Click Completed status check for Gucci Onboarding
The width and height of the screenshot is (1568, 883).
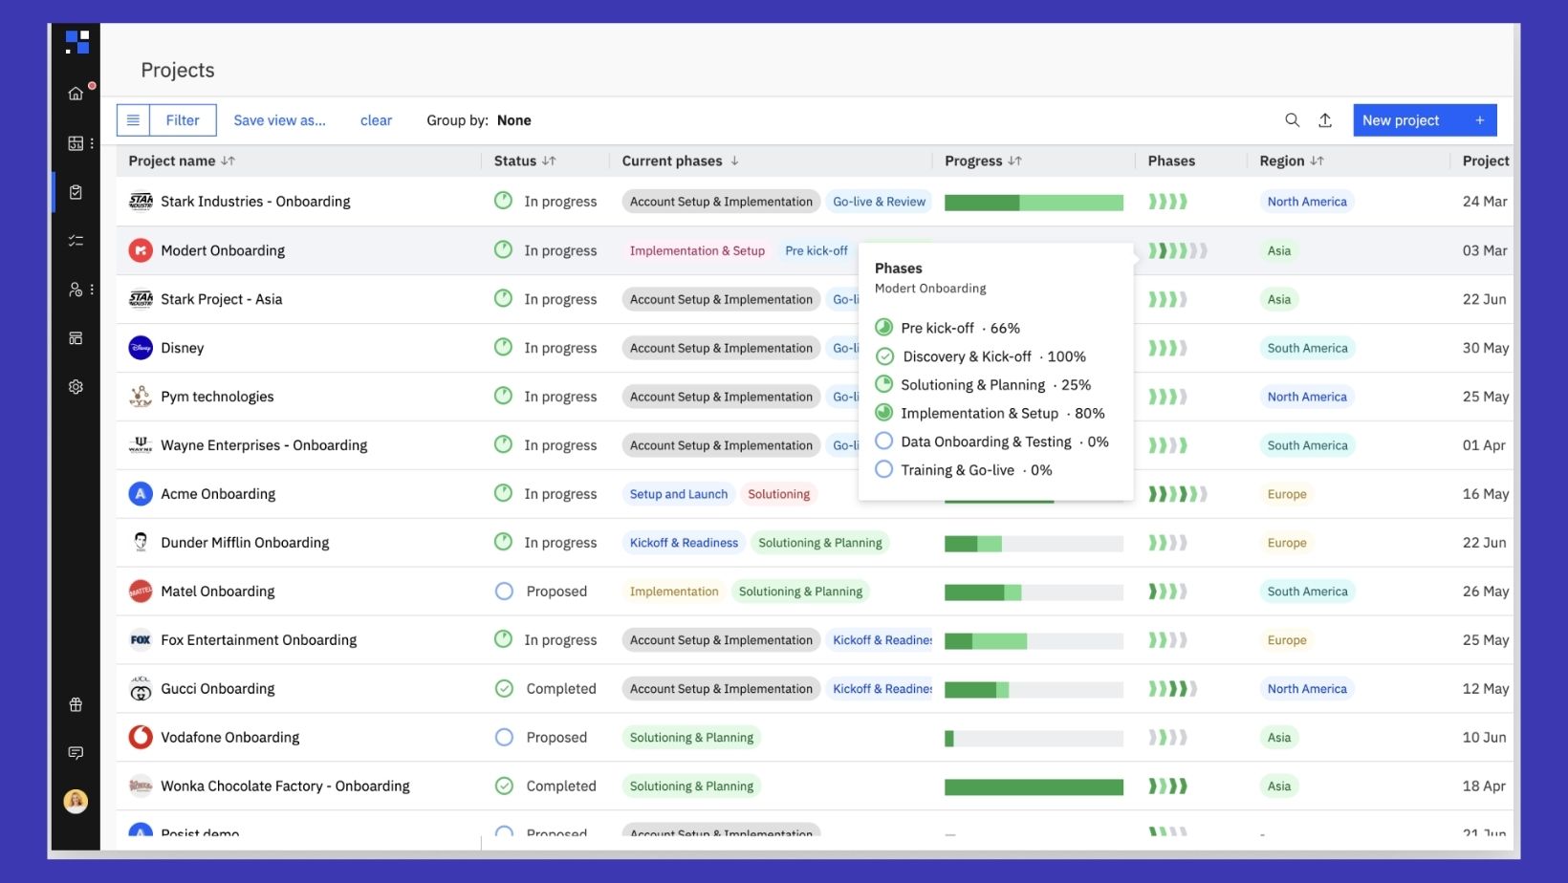coord(504,689)
